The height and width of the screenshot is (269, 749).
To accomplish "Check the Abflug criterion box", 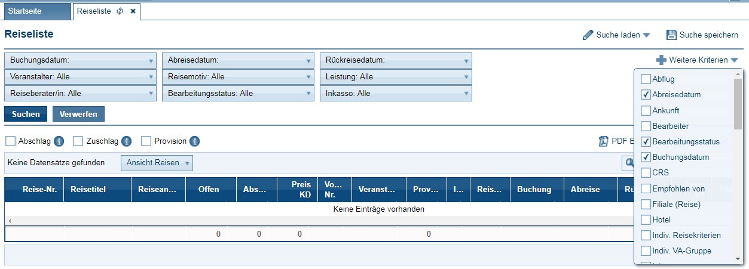I will (646, 79).
